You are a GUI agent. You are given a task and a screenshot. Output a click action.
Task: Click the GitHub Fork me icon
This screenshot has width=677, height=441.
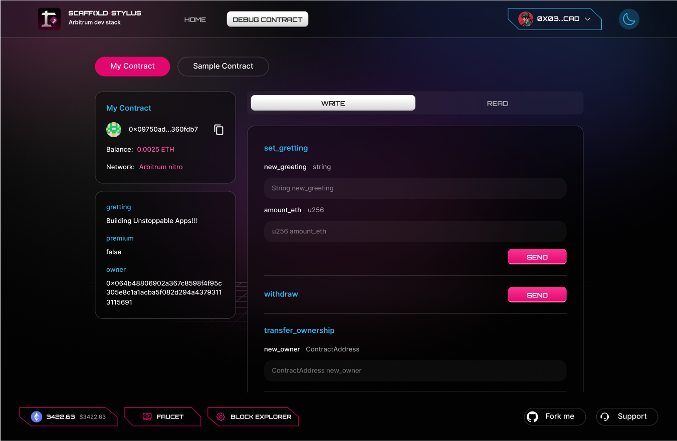click(533, 416)
